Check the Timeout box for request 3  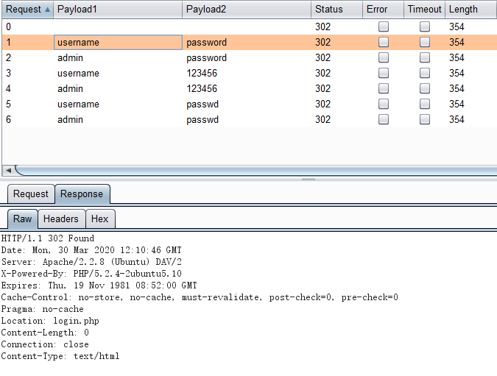tap(425, 74)
